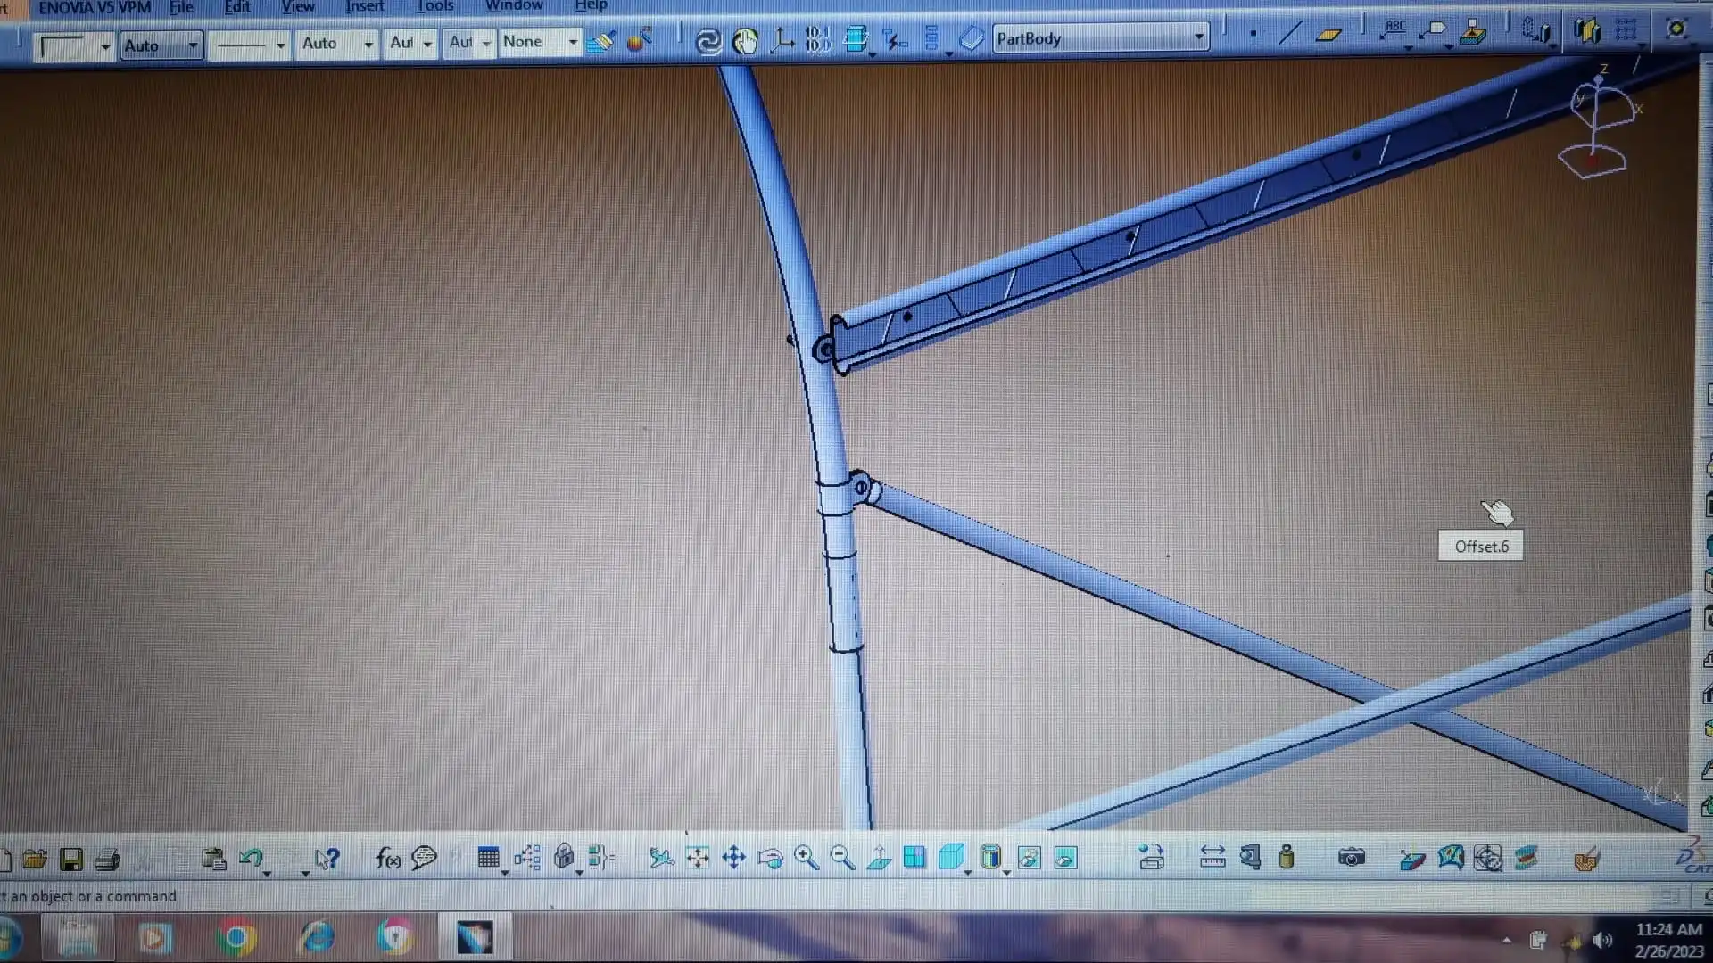
Task: Click the painter brush icon
Action: pos(601,41)
